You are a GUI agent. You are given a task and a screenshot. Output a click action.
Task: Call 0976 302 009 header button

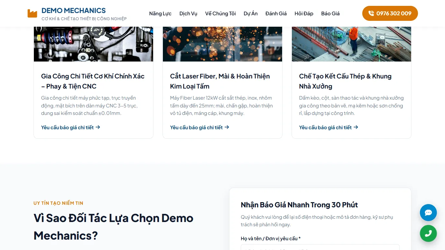pos(390,13)
